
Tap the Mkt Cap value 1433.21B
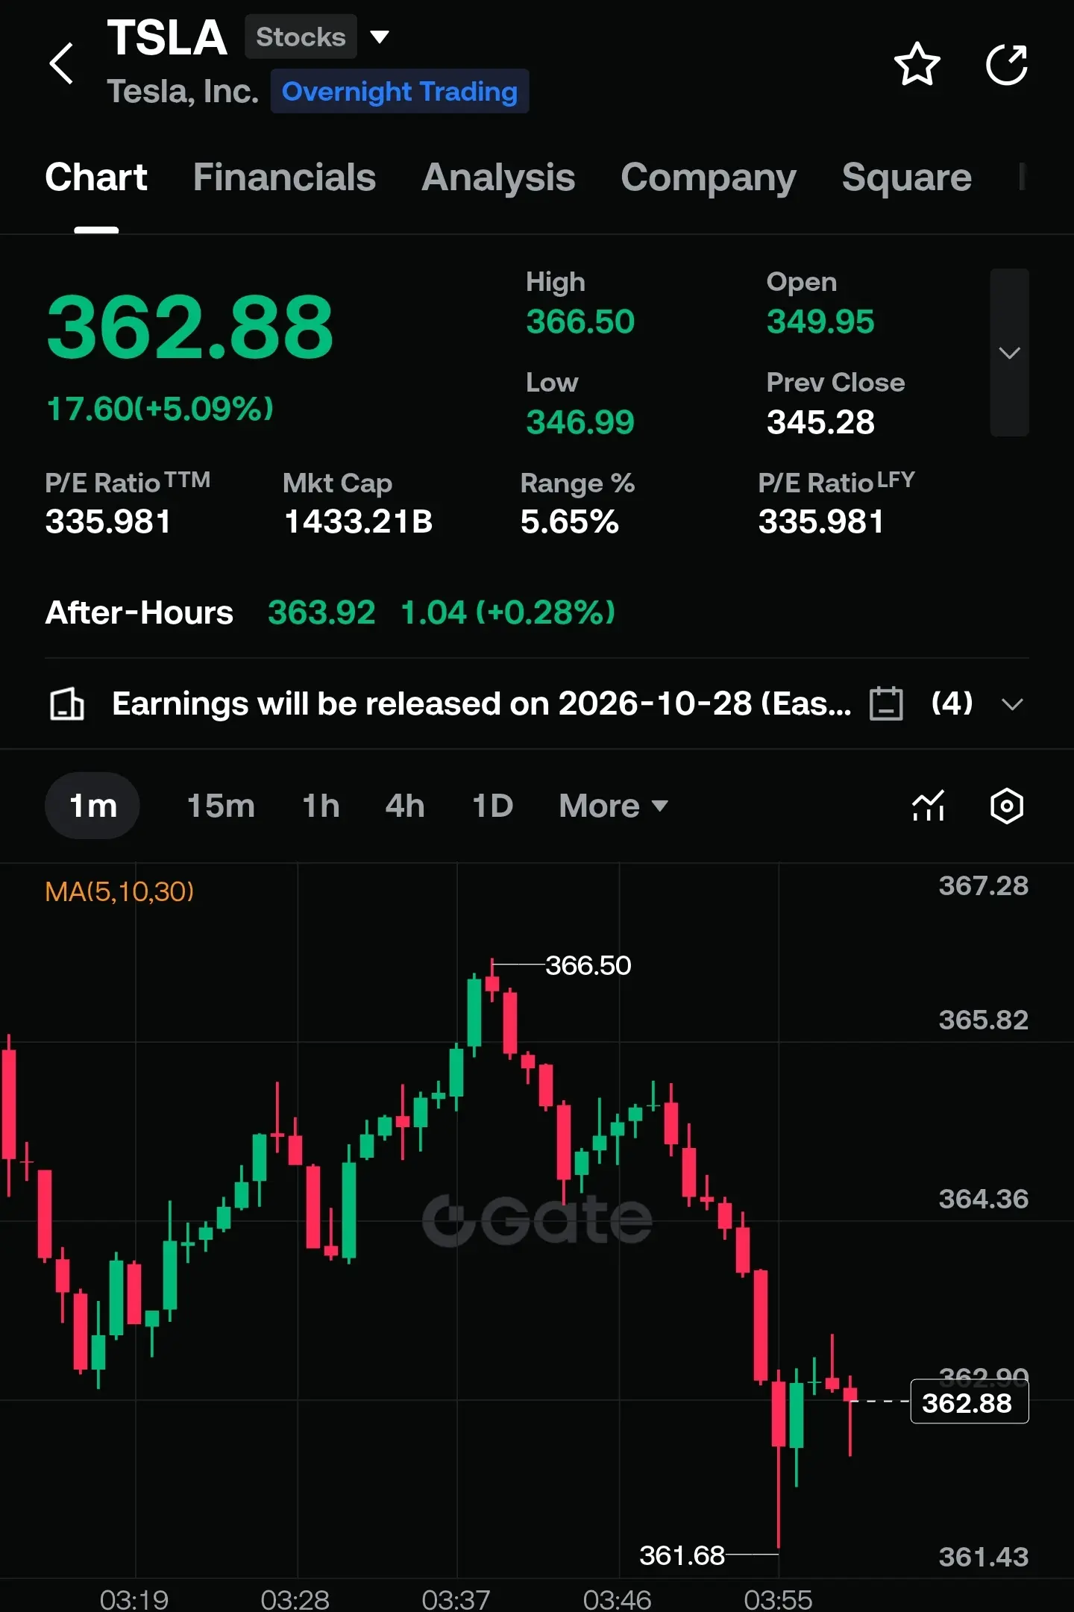click(x=358, y=521)
